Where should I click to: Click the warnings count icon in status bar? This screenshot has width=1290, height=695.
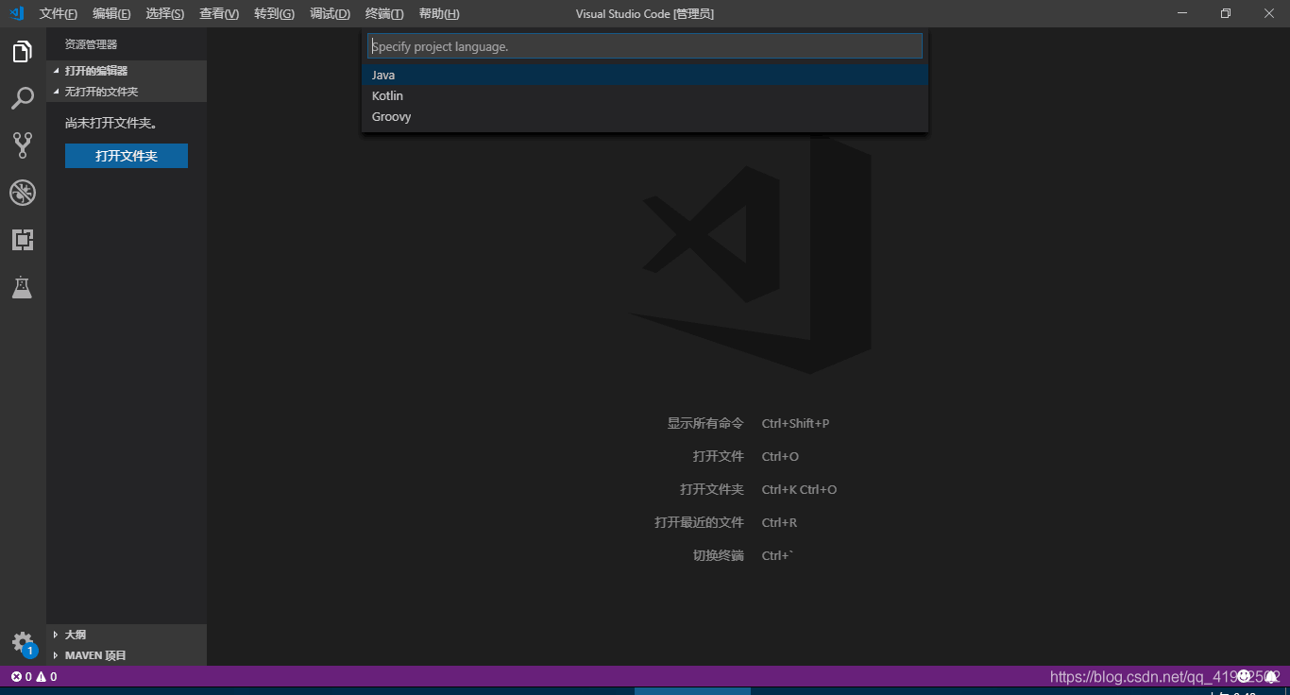(x=46, y=676)
